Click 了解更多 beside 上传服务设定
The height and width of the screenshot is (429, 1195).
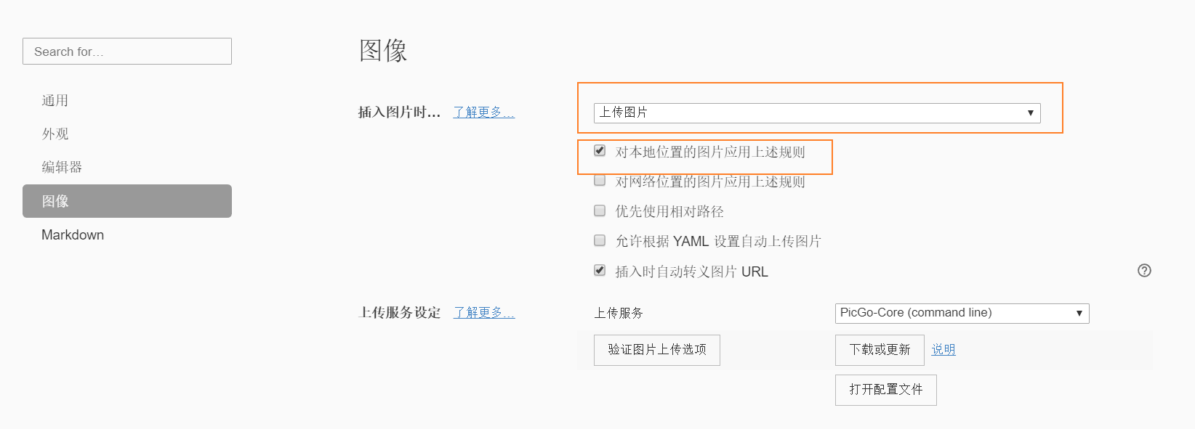(x=484, y=312)
